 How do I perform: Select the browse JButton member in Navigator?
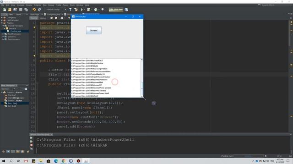click(x=15, y=101)
